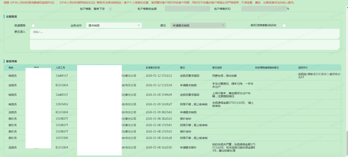
Task: Click the 人员工号 column header
Action: tap(60, 68)
